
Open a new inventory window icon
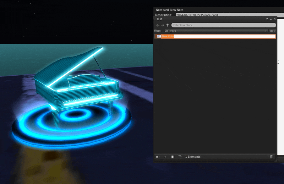click(x=173, y=157)
